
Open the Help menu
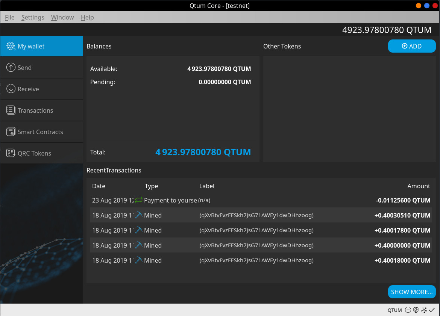coord(87,17)
